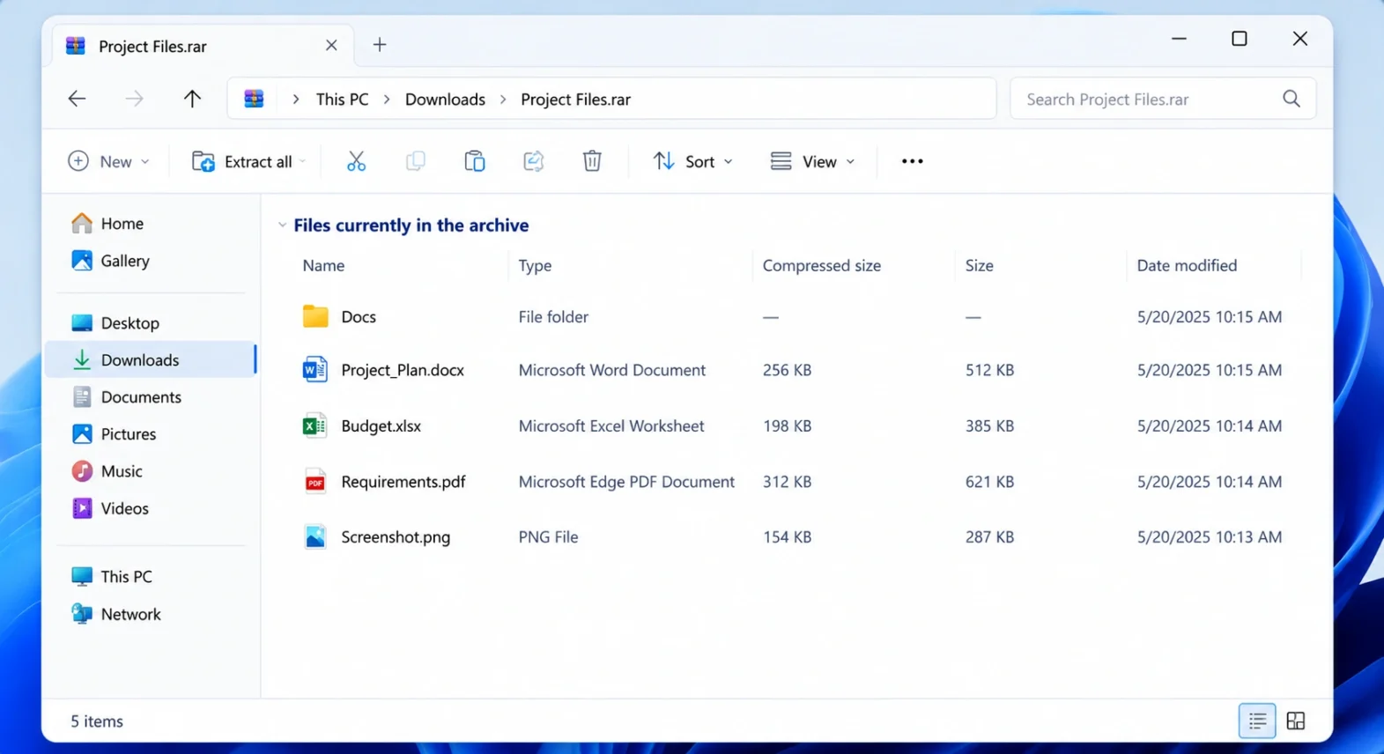The image size is (1384, 754).
Task: Click the Delete trash icon
Action: pos(592,161)
